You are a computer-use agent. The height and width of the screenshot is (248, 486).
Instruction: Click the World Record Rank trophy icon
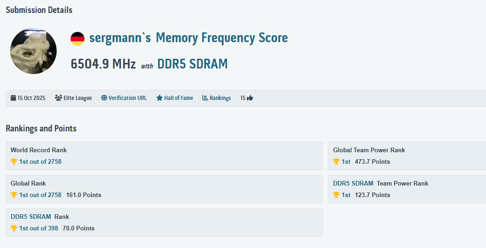[14, 161]
